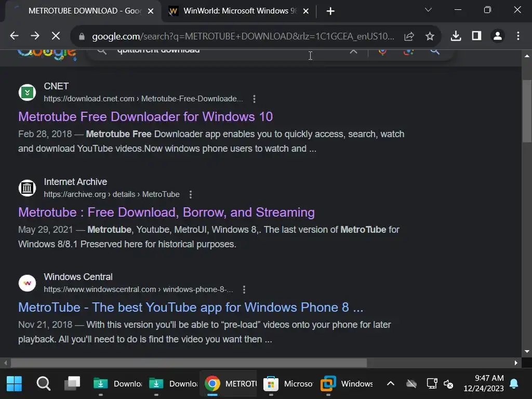Share this page via address bar share icon
Viewport: 532px width, 399px height.
(x=409, y=36)
